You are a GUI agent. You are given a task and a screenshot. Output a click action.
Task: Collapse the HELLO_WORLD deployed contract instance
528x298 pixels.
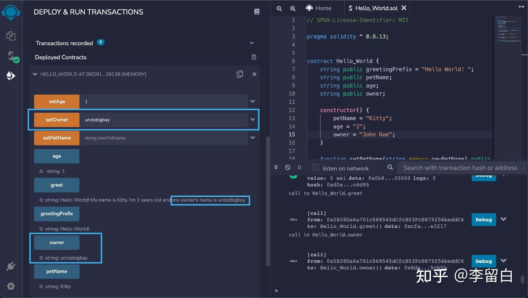click(x=35, y=74)
